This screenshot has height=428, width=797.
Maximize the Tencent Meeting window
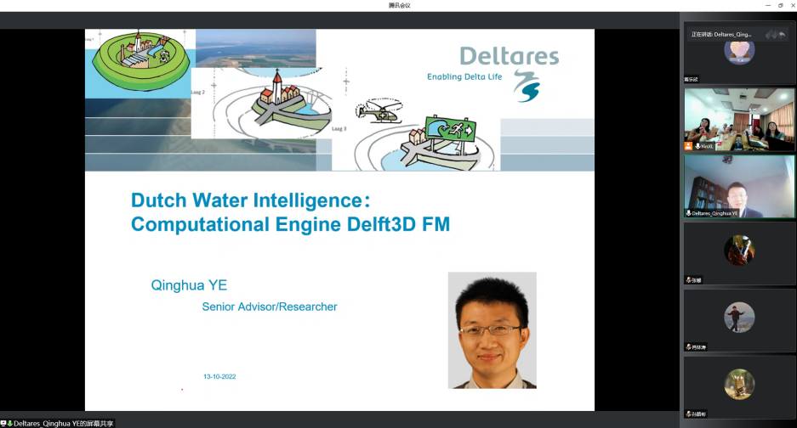(x=780, y=5)
